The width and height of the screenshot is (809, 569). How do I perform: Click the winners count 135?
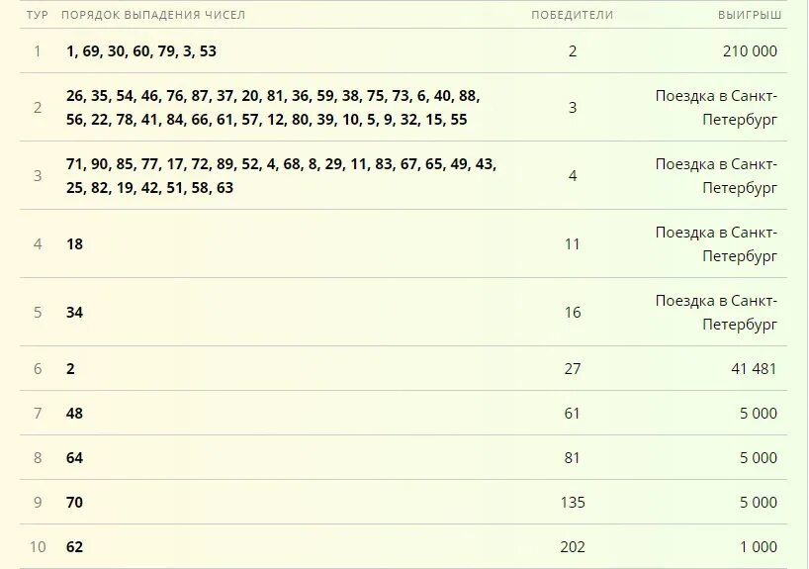tap(573, 502)
